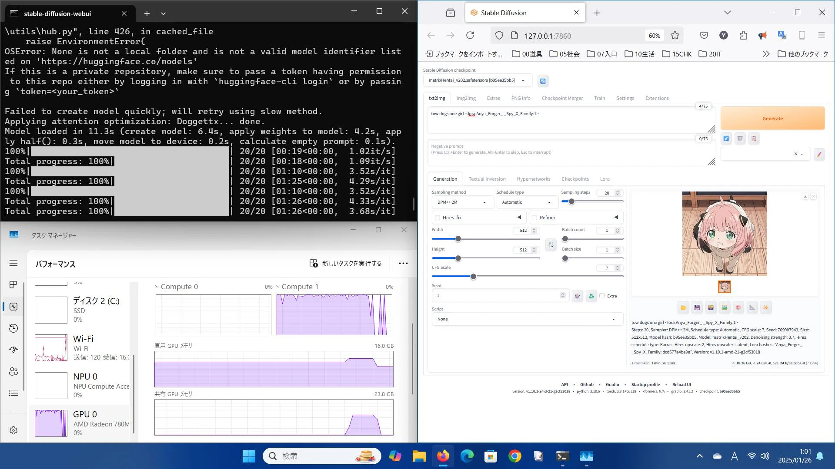The height and width of the screenshot is (469, 835).
Task: Click the Generate button
Action: pyautogui.click(x=772, y=119)
